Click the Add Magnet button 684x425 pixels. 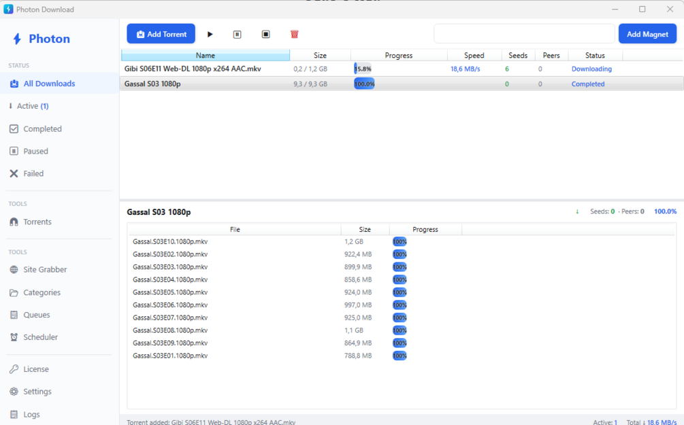point(647,33)
